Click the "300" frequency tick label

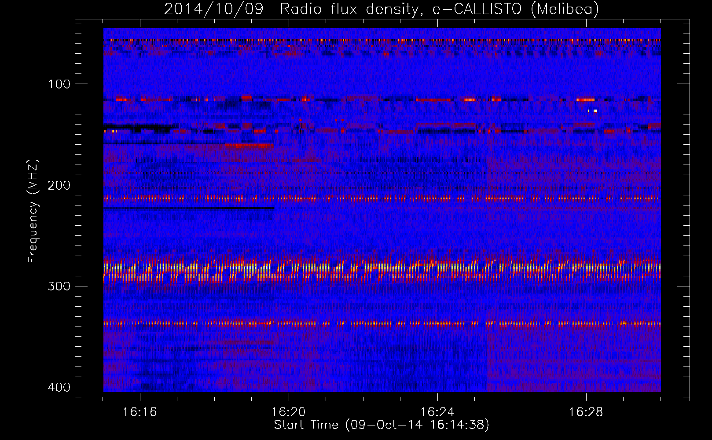pyautogui.click(x=59, y=286)
